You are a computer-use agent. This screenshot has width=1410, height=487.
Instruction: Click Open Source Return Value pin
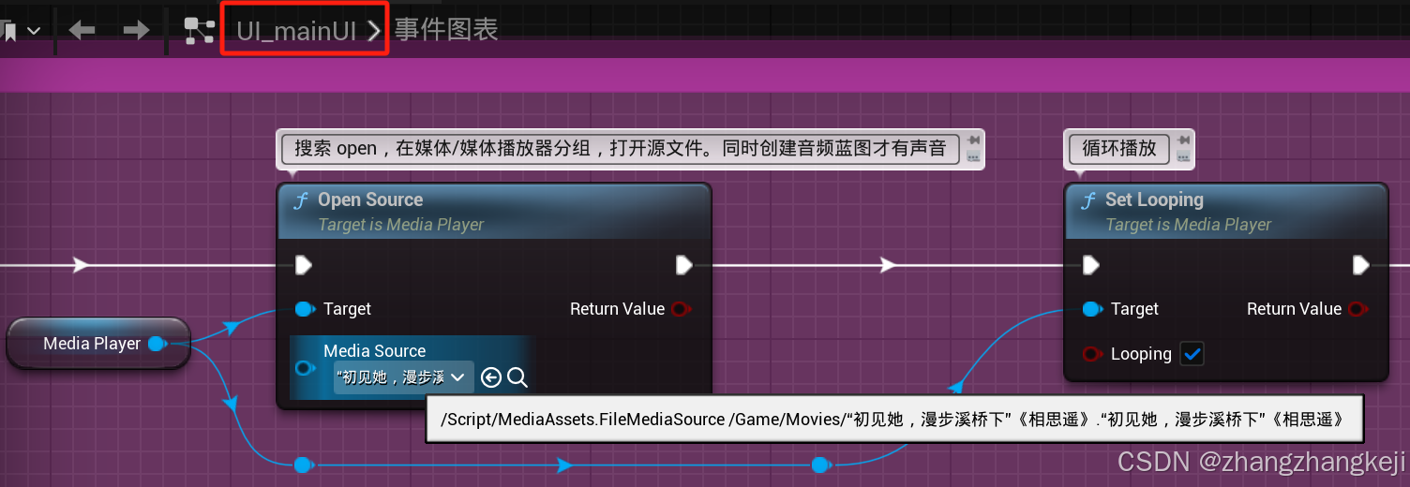(x=682, y=309)
